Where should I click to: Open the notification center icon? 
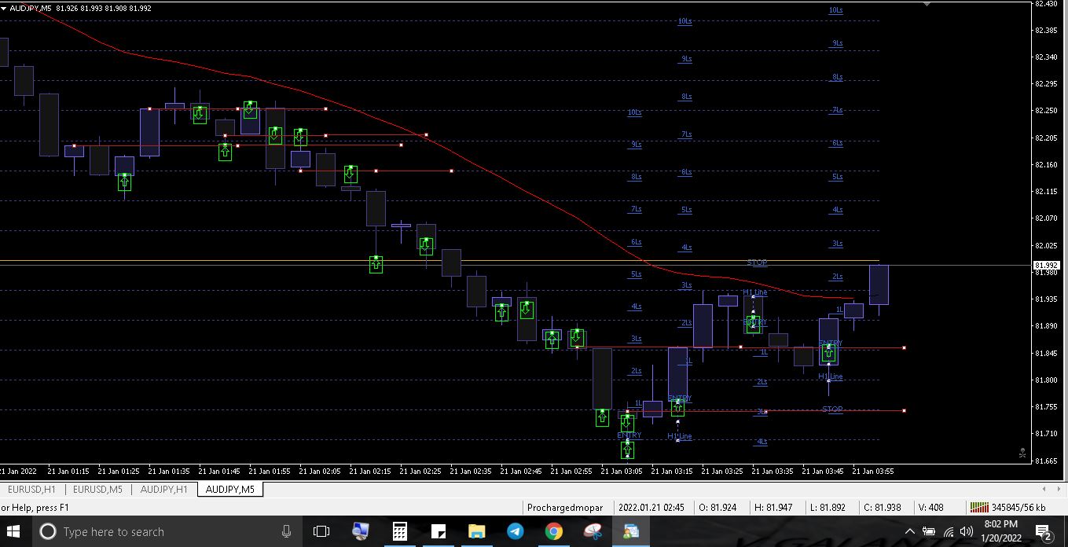click(x=1044, y=533)
